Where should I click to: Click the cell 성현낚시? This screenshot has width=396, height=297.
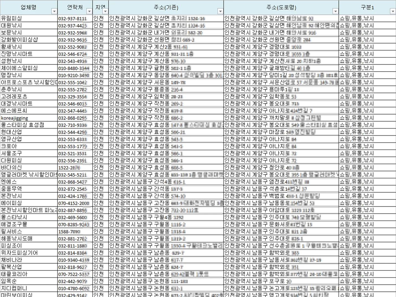[x=29, y=61]
